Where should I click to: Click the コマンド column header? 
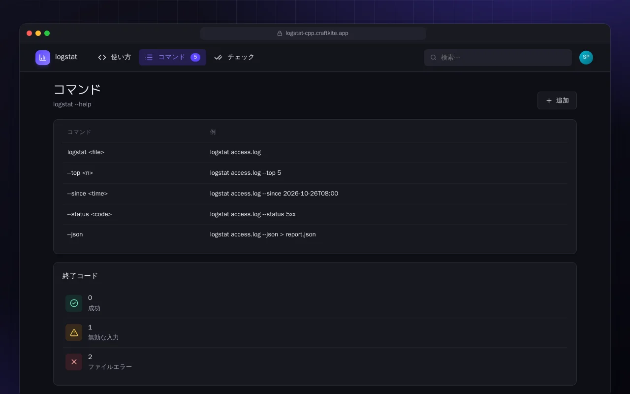click(x=79, y=132)
